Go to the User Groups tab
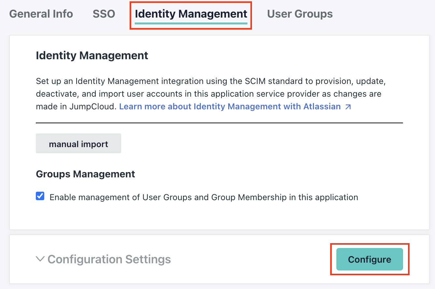This screenshot has width=435, height=289. 299,14
